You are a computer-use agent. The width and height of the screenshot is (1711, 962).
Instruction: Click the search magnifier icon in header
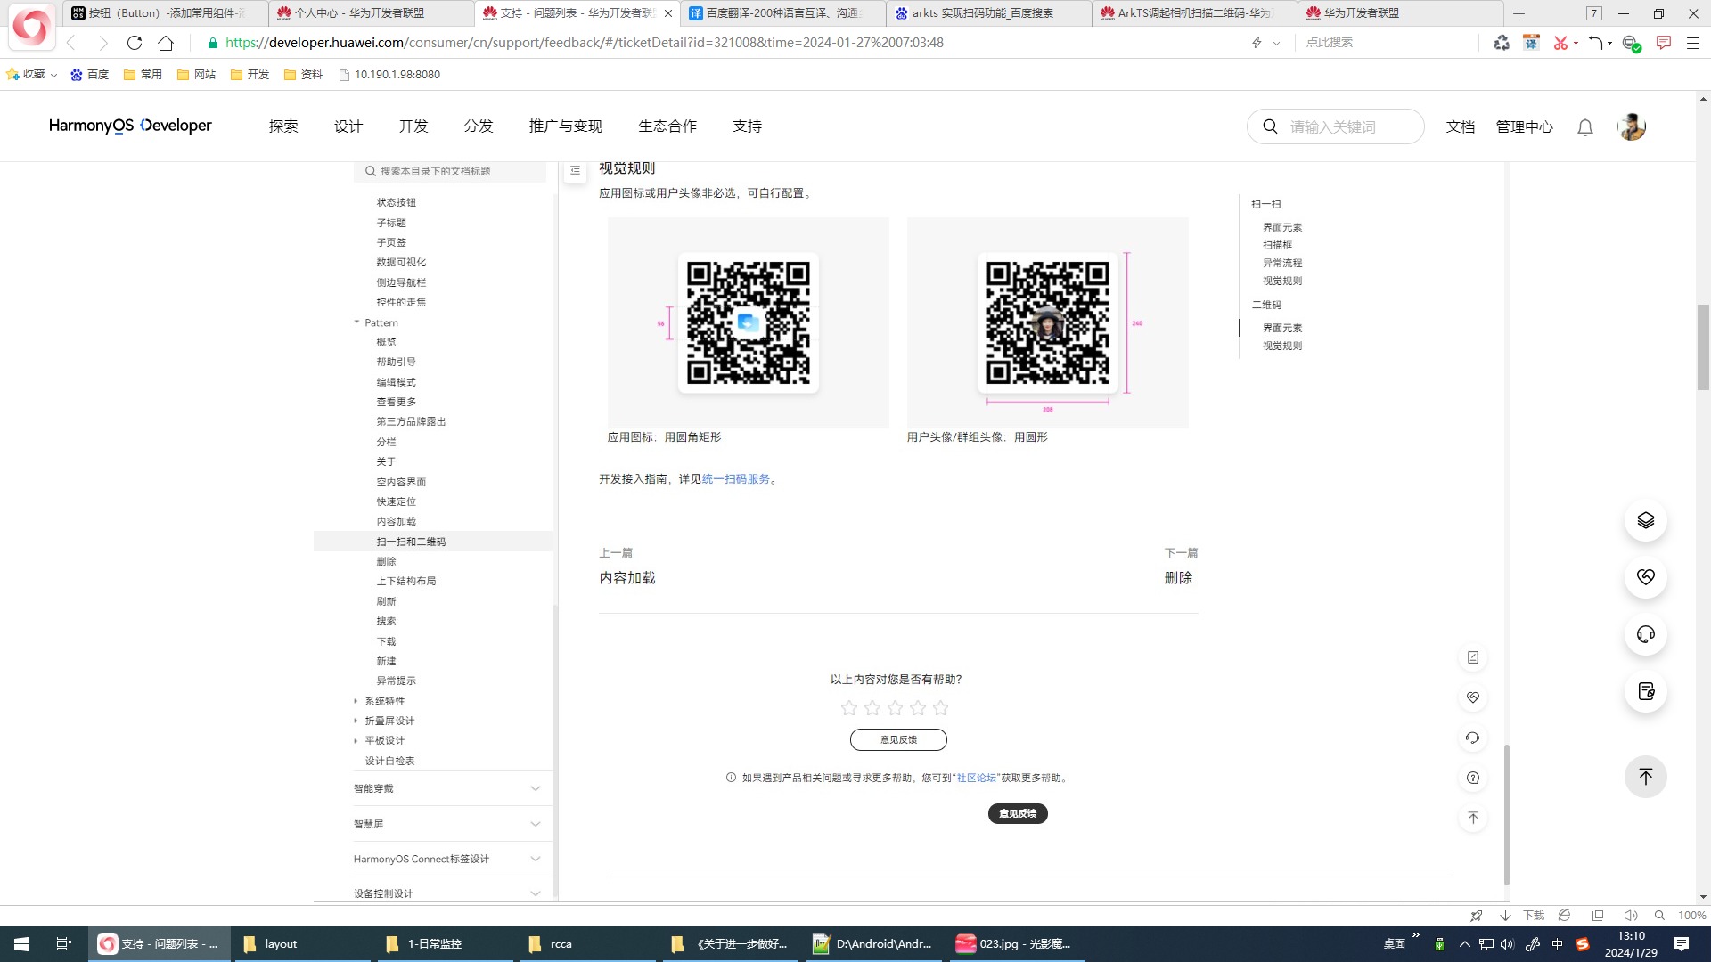[1271, 126]
